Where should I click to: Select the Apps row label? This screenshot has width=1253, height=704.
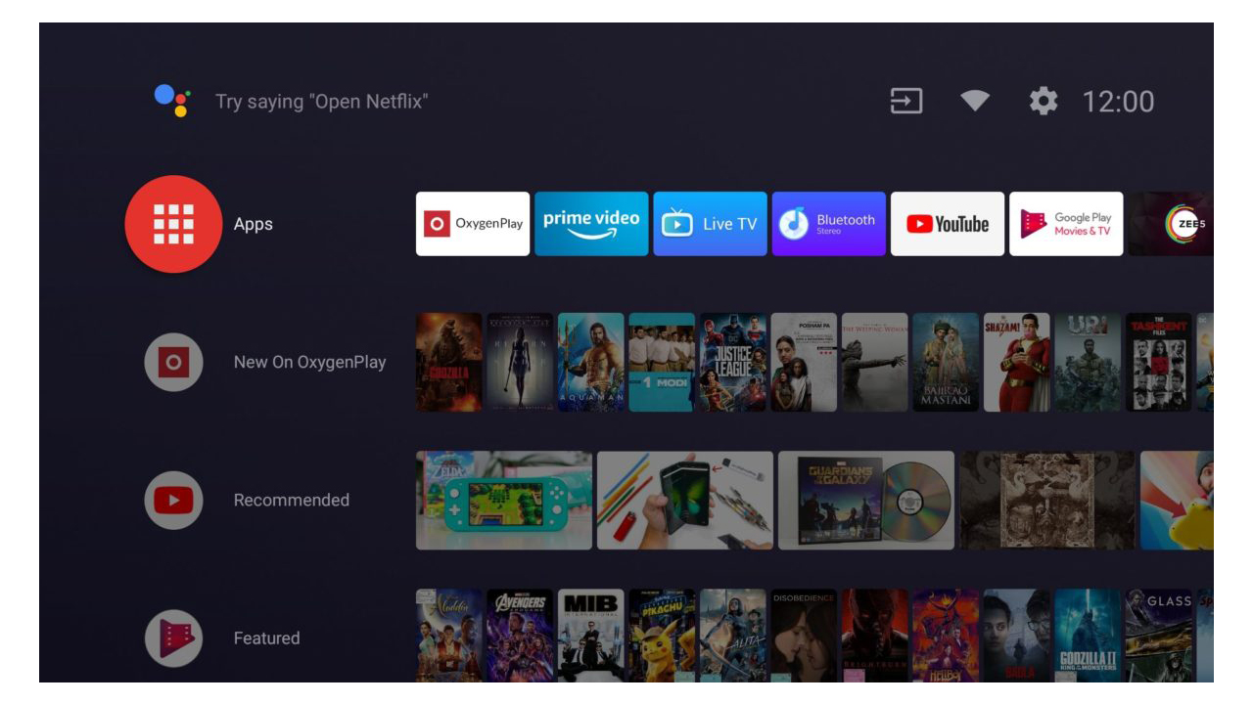coord(254,224)
